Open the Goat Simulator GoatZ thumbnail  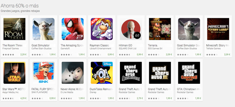pyautogui.click(x=189, y=29)
